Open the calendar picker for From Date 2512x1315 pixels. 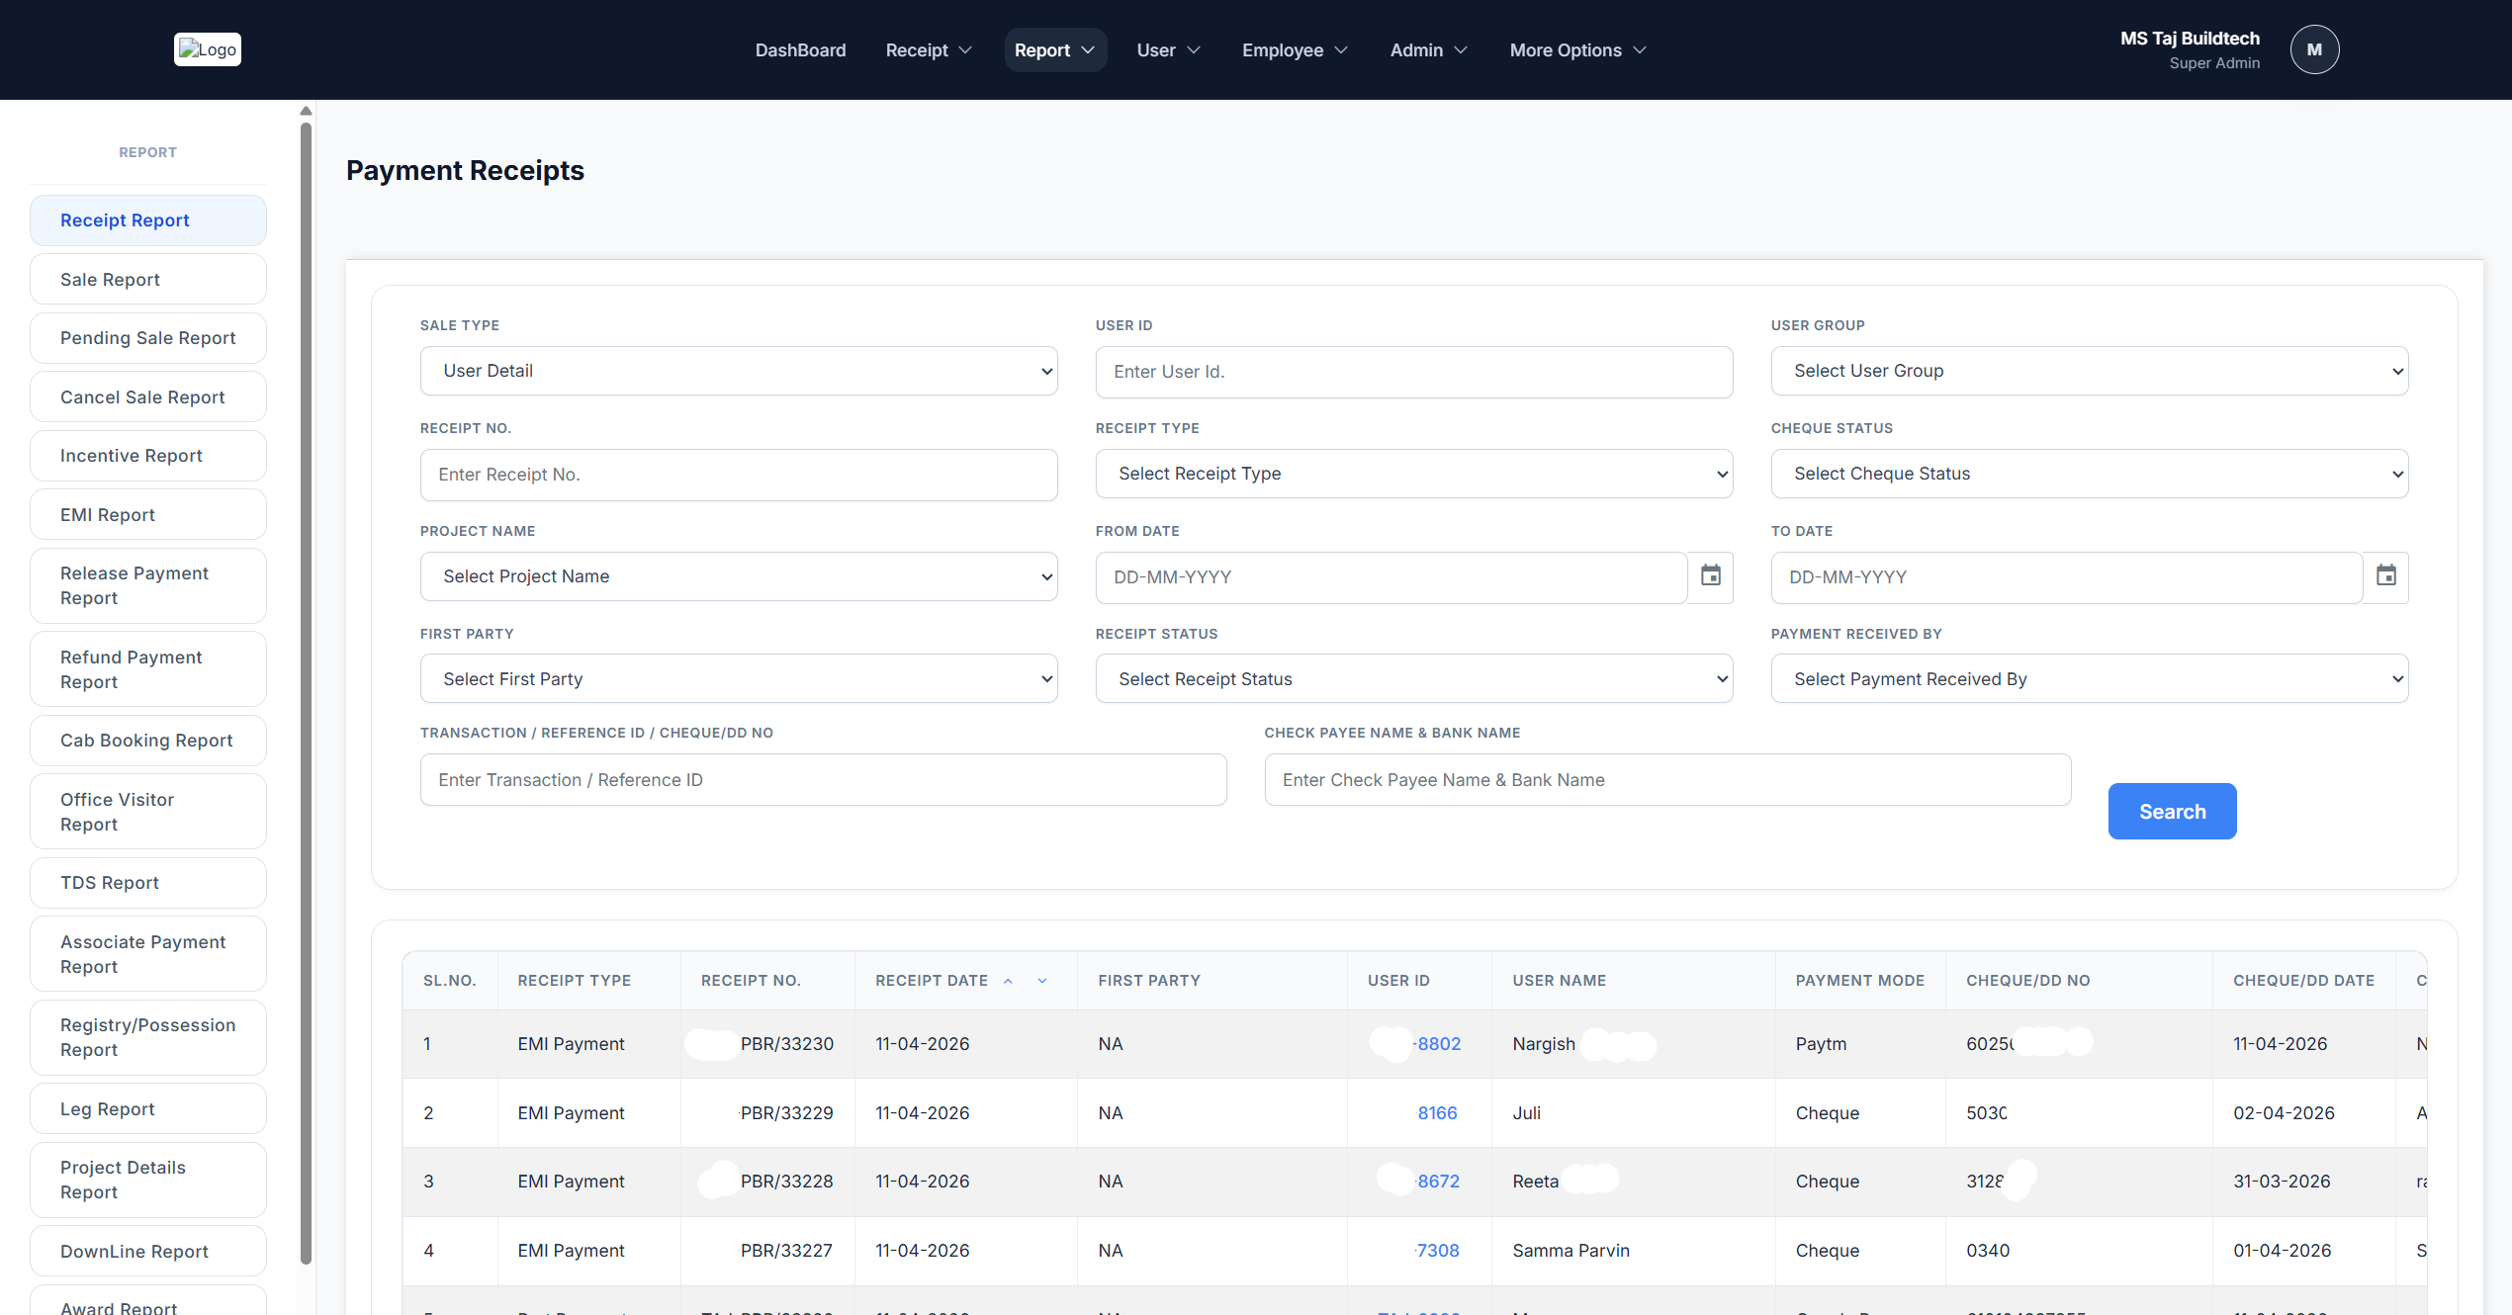(1710, 576)
